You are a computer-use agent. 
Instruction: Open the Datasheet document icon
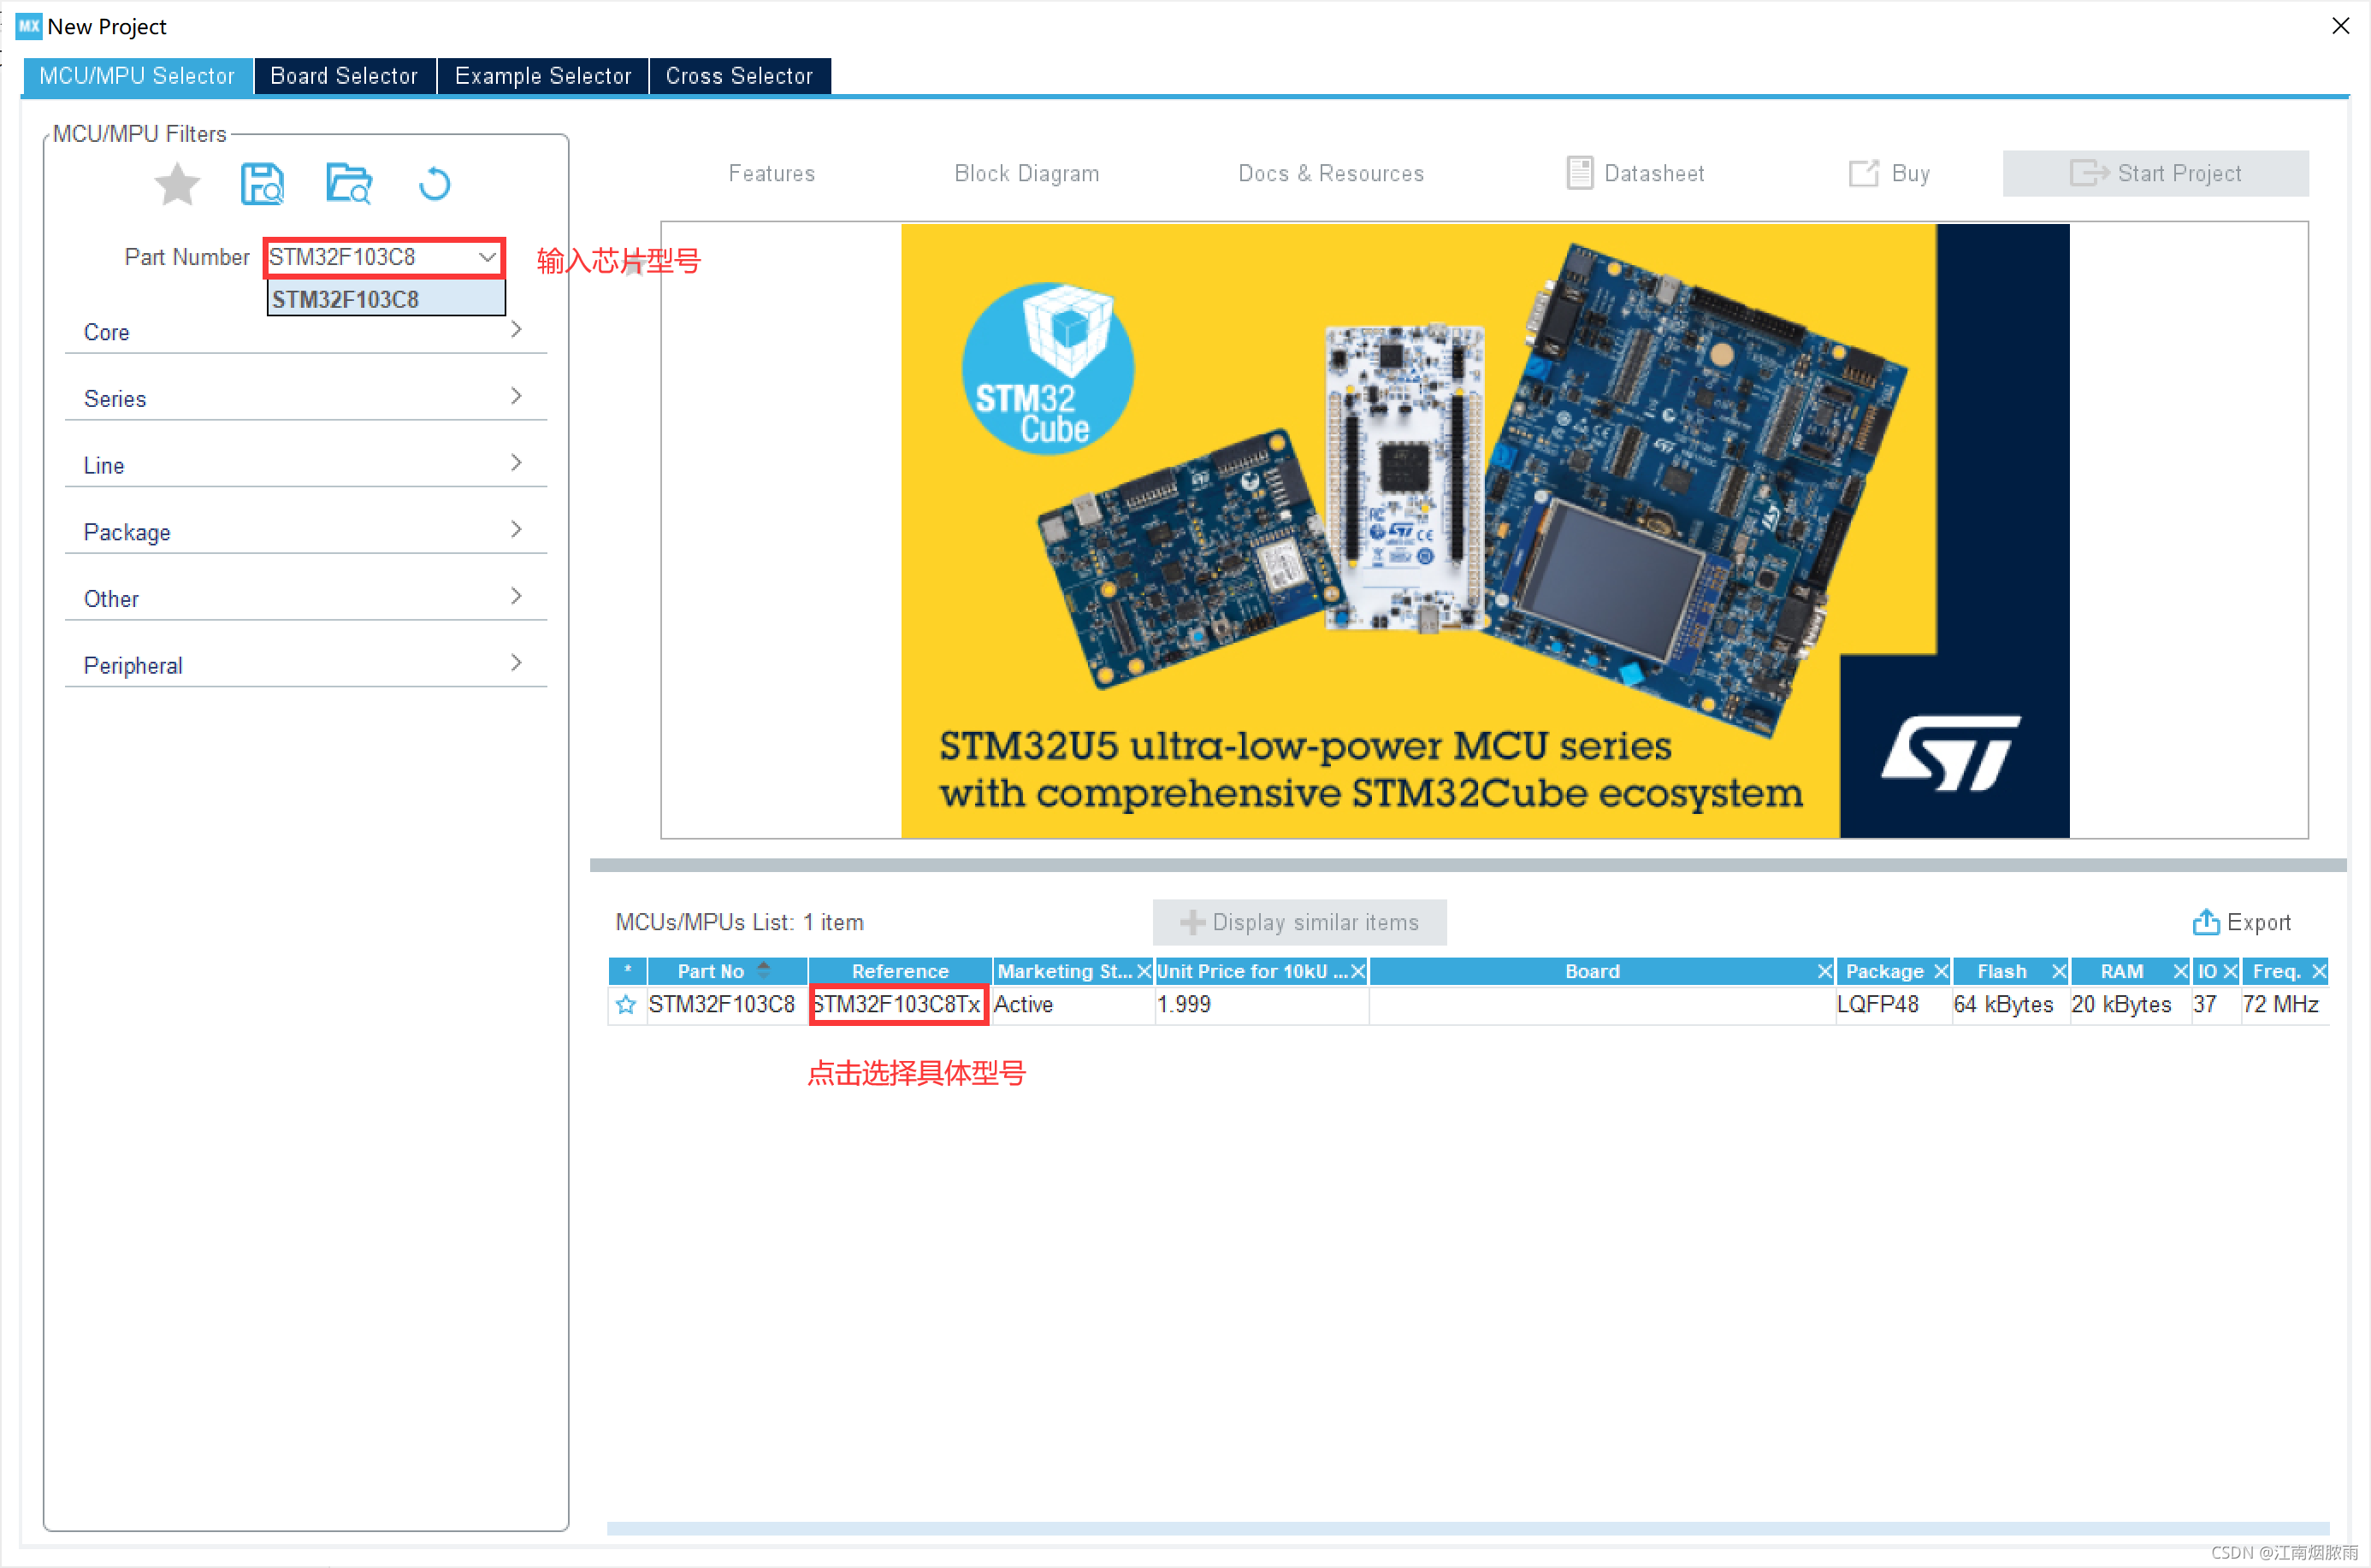coord(1579,173)
